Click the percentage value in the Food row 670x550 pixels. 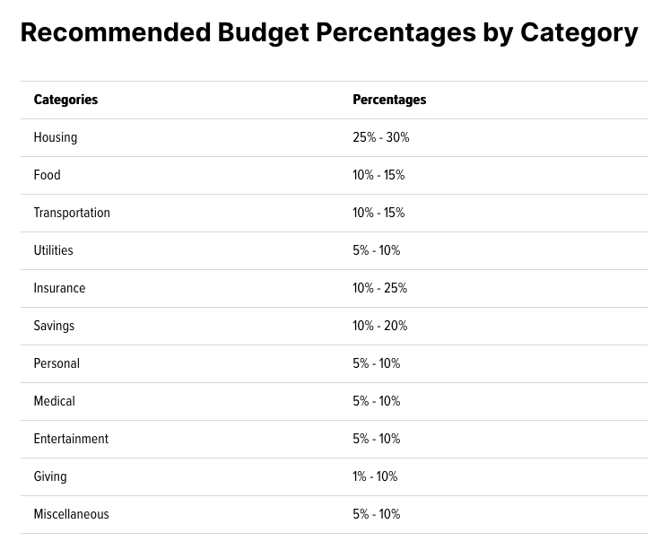pos(379,175)
